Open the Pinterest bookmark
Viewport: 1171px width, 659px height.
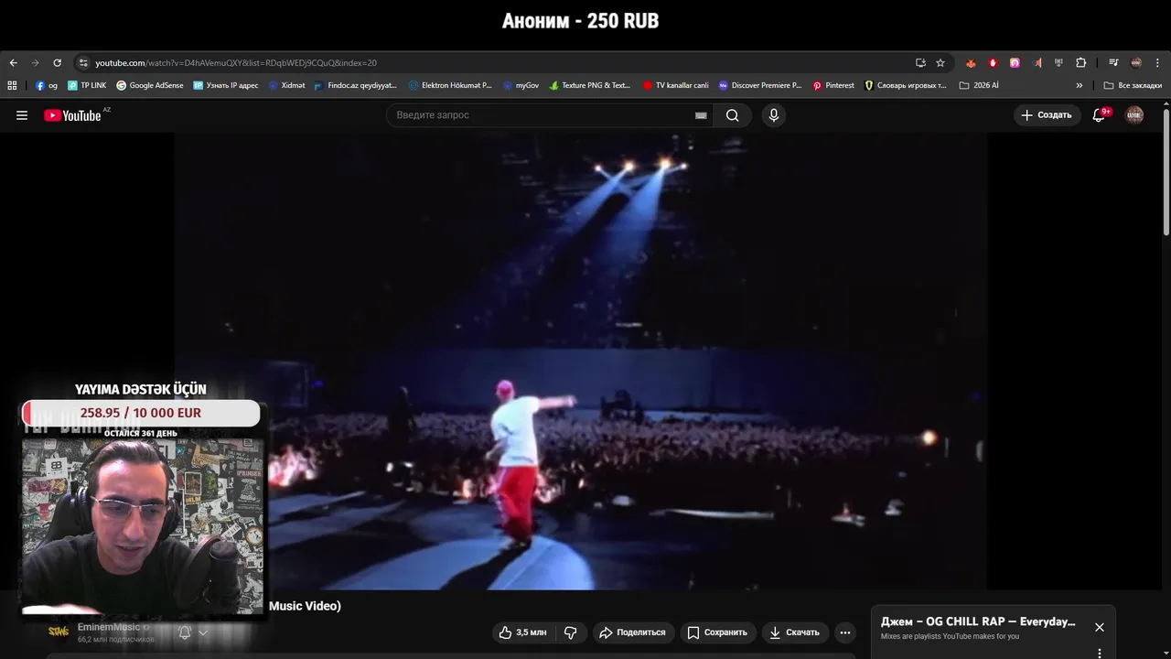point(833,85)
